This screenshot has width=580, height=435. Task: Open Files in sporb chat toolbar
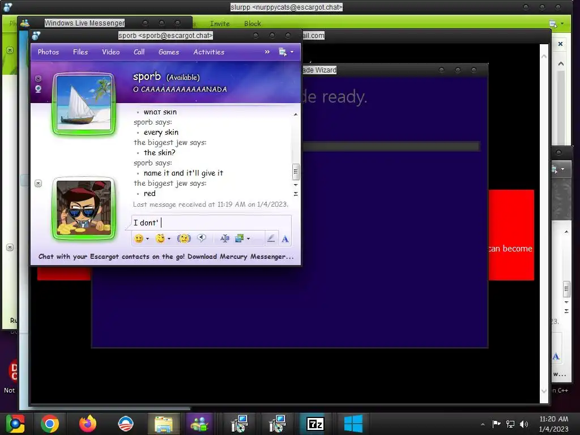[80, 52]
